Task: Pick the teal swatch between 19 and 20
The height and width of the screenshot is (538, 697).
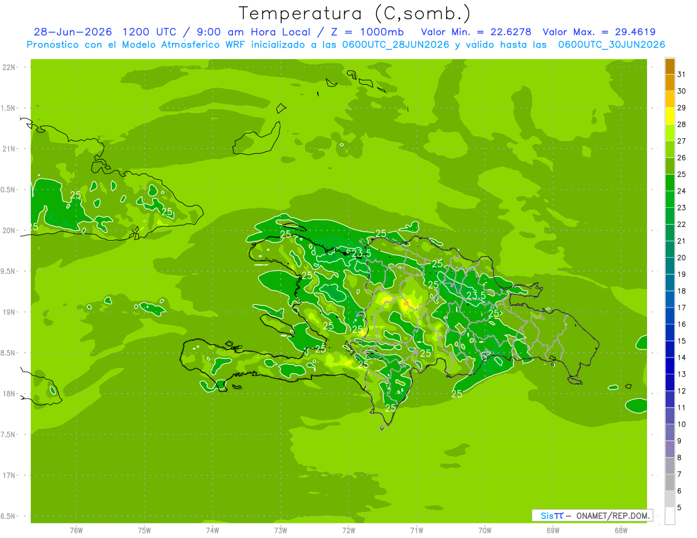Action: pyautogui.click(x=670, y=266)
